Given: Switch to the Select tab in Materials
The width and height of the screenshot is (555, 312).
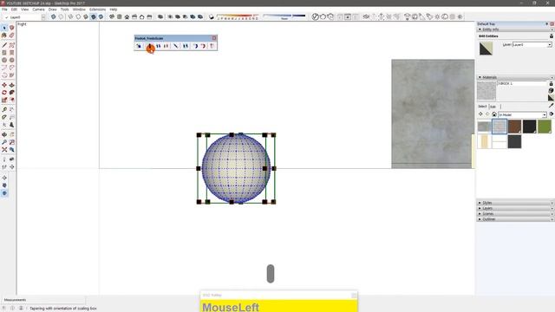Looking at the screenshot, I should coord(482,107).
